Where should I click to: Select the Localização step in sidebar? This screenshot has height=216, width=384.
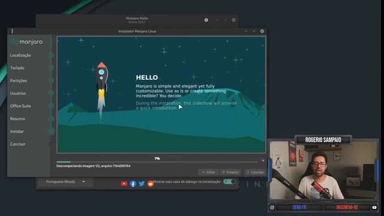point(20,55)
